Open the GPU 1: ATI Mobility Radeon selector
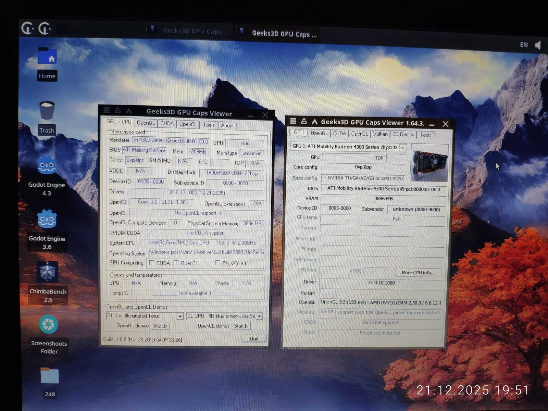The width and height of the screenshot is (548, 411). click(x=348, y=147)
